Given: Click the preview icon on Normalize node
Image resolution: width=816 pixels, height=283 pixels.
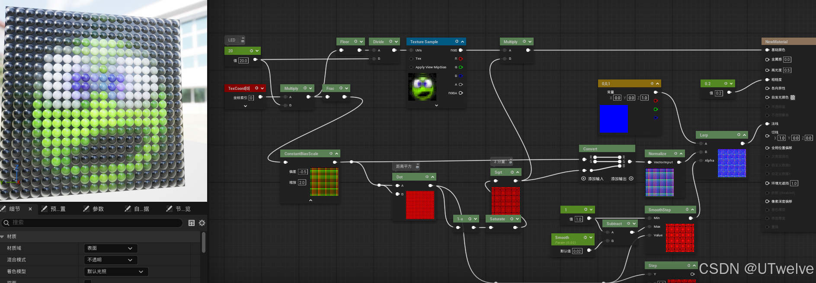Looking at the screenshot, I should tap(675, 153).
